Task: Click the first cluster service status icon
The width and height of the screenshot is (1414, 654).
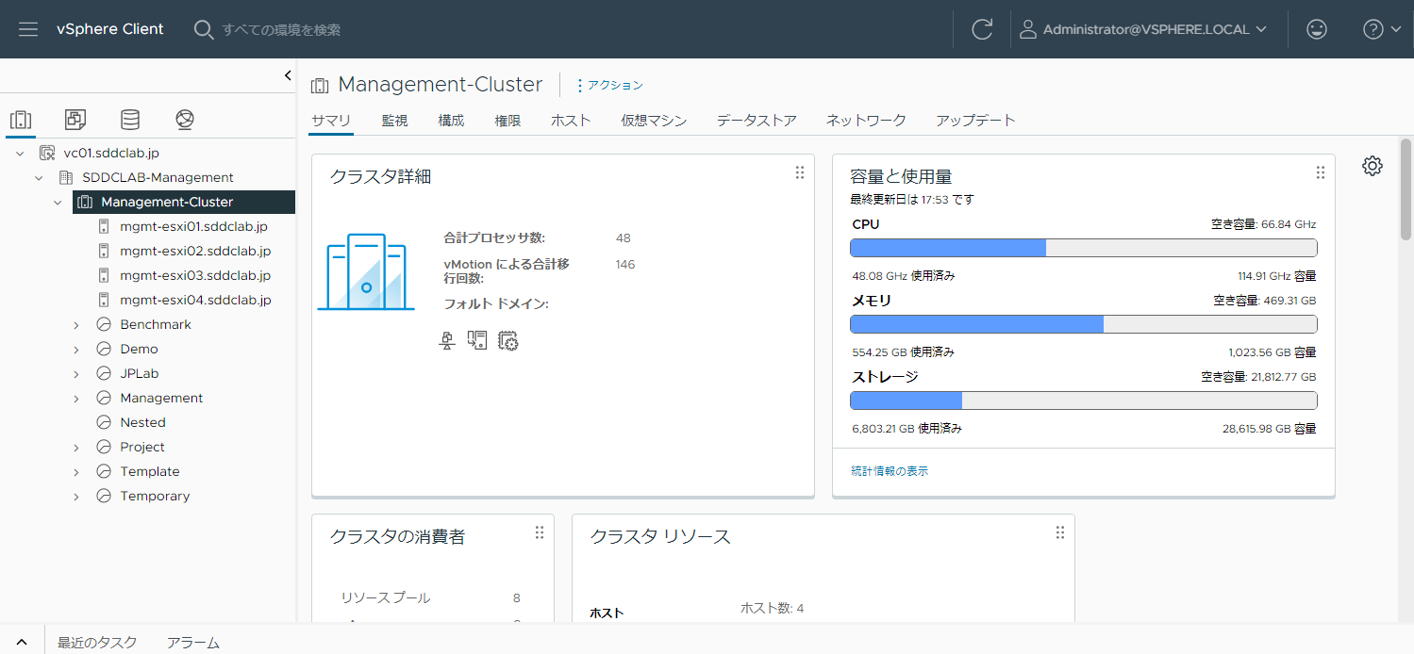Action: click(x=447, y=341)
